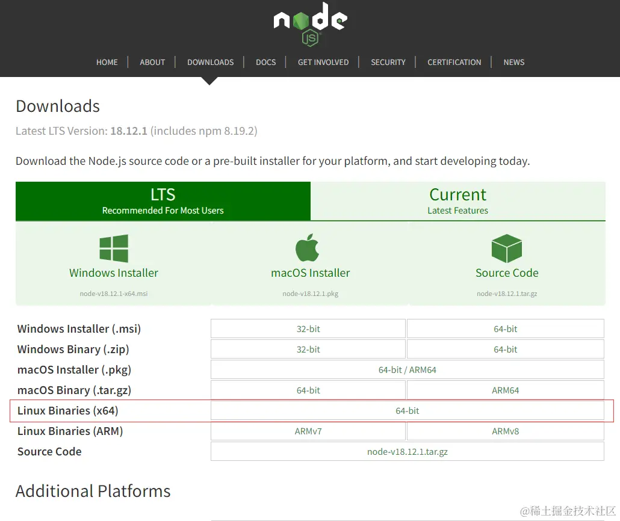Viewport: 620px width, 521px height.
Task: Open the DOCS nav item
Action: (x=265, y=62)
